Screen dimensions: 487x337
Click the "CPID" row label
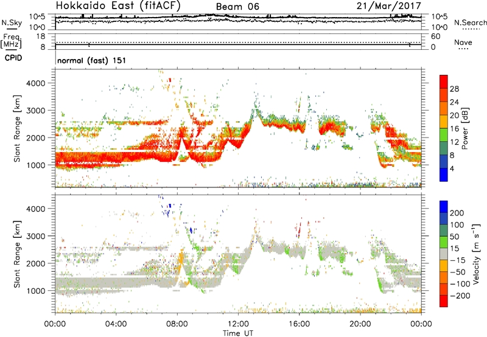tap(13, 58)
